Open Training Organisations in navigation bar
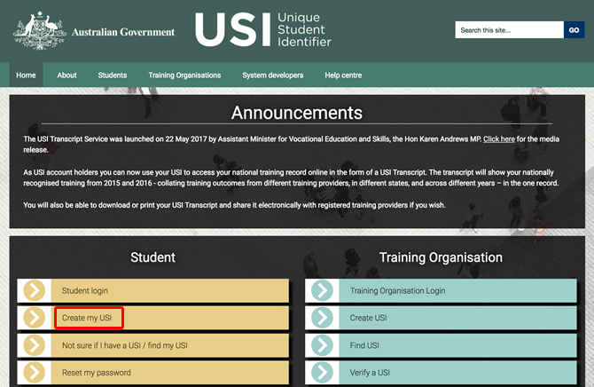Image resolution: width=594 pixels, height=387 pixels. [184, 75]
